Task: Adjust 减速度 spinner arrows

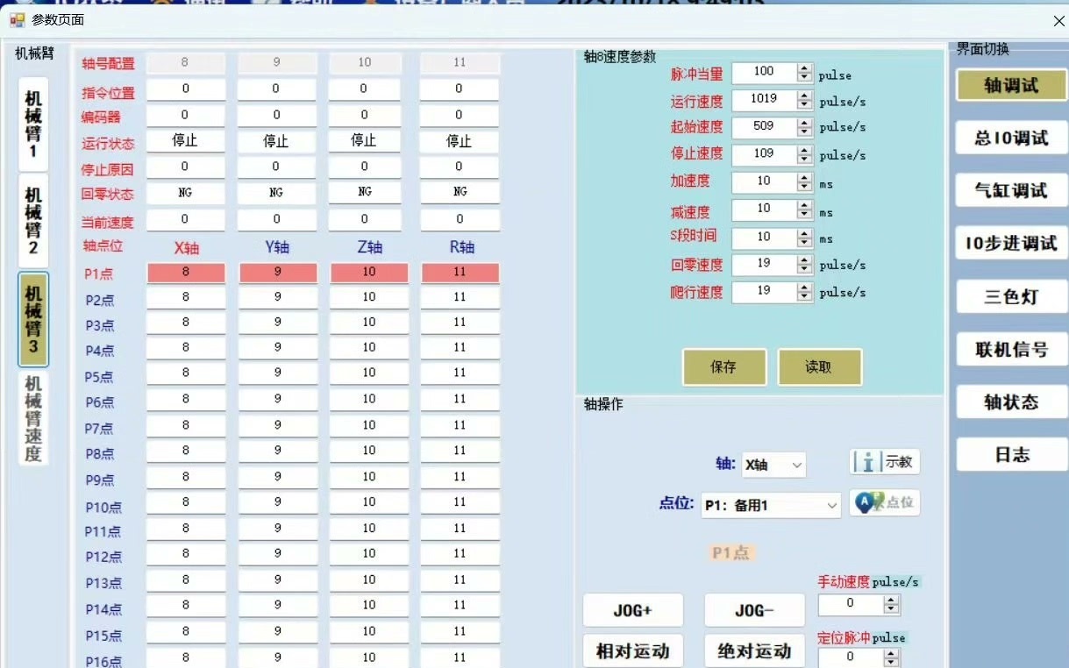Action: (x=805, y=210)
